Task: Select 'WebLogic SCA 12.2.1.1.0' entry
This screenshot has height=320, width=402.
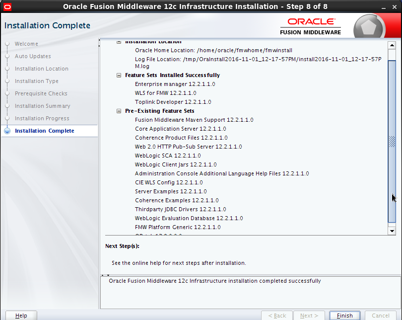Action: 168,156
